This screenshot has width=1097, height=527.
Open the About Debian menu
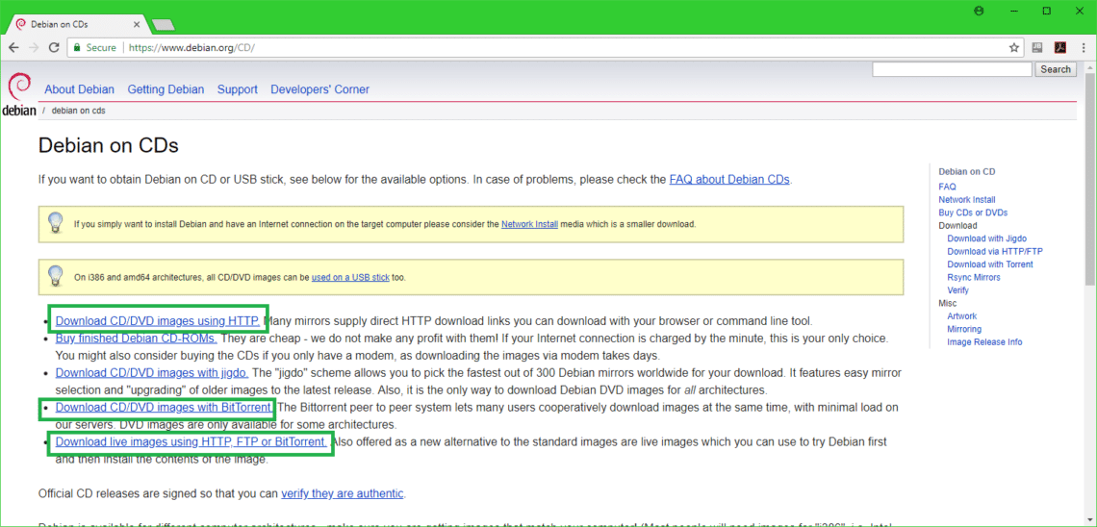pos(79,89)
